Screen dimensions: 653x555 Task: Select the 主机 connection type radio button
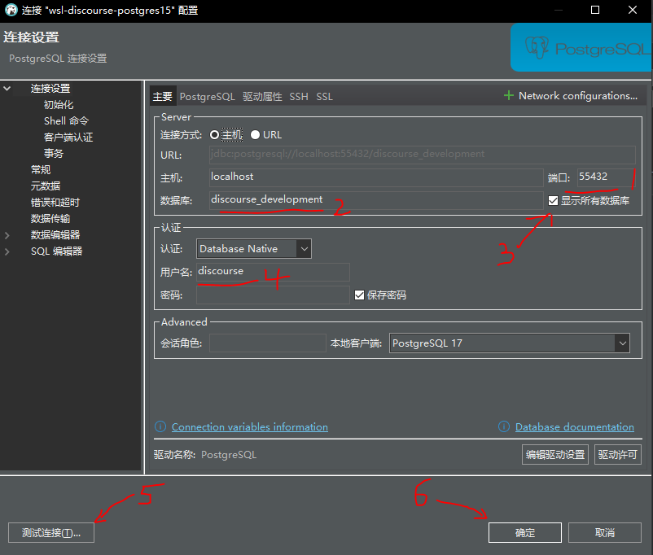tap(214, 135)
